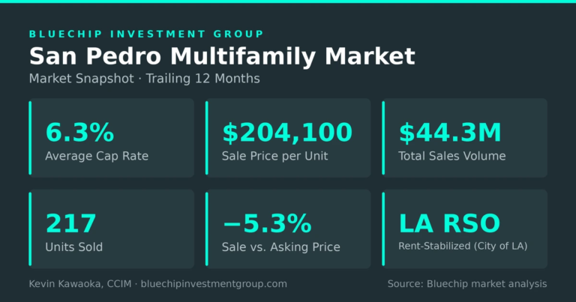Click the bluechipinvestmentgroup.com link
Viewport: 576px width, 302px height.
pos(214,284)
